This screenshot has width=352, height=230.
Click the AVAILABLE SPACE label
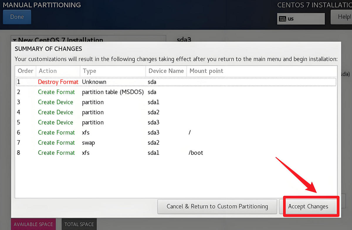(33, 224)
